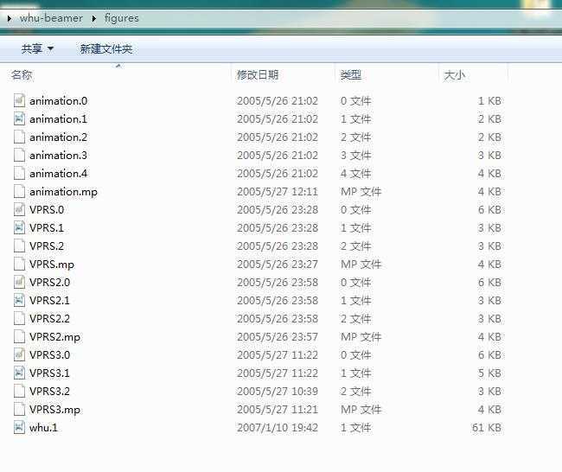Viewport: 562px width, 472px height.
Task: Select the file named VPRS2.0
Action: 50,283
